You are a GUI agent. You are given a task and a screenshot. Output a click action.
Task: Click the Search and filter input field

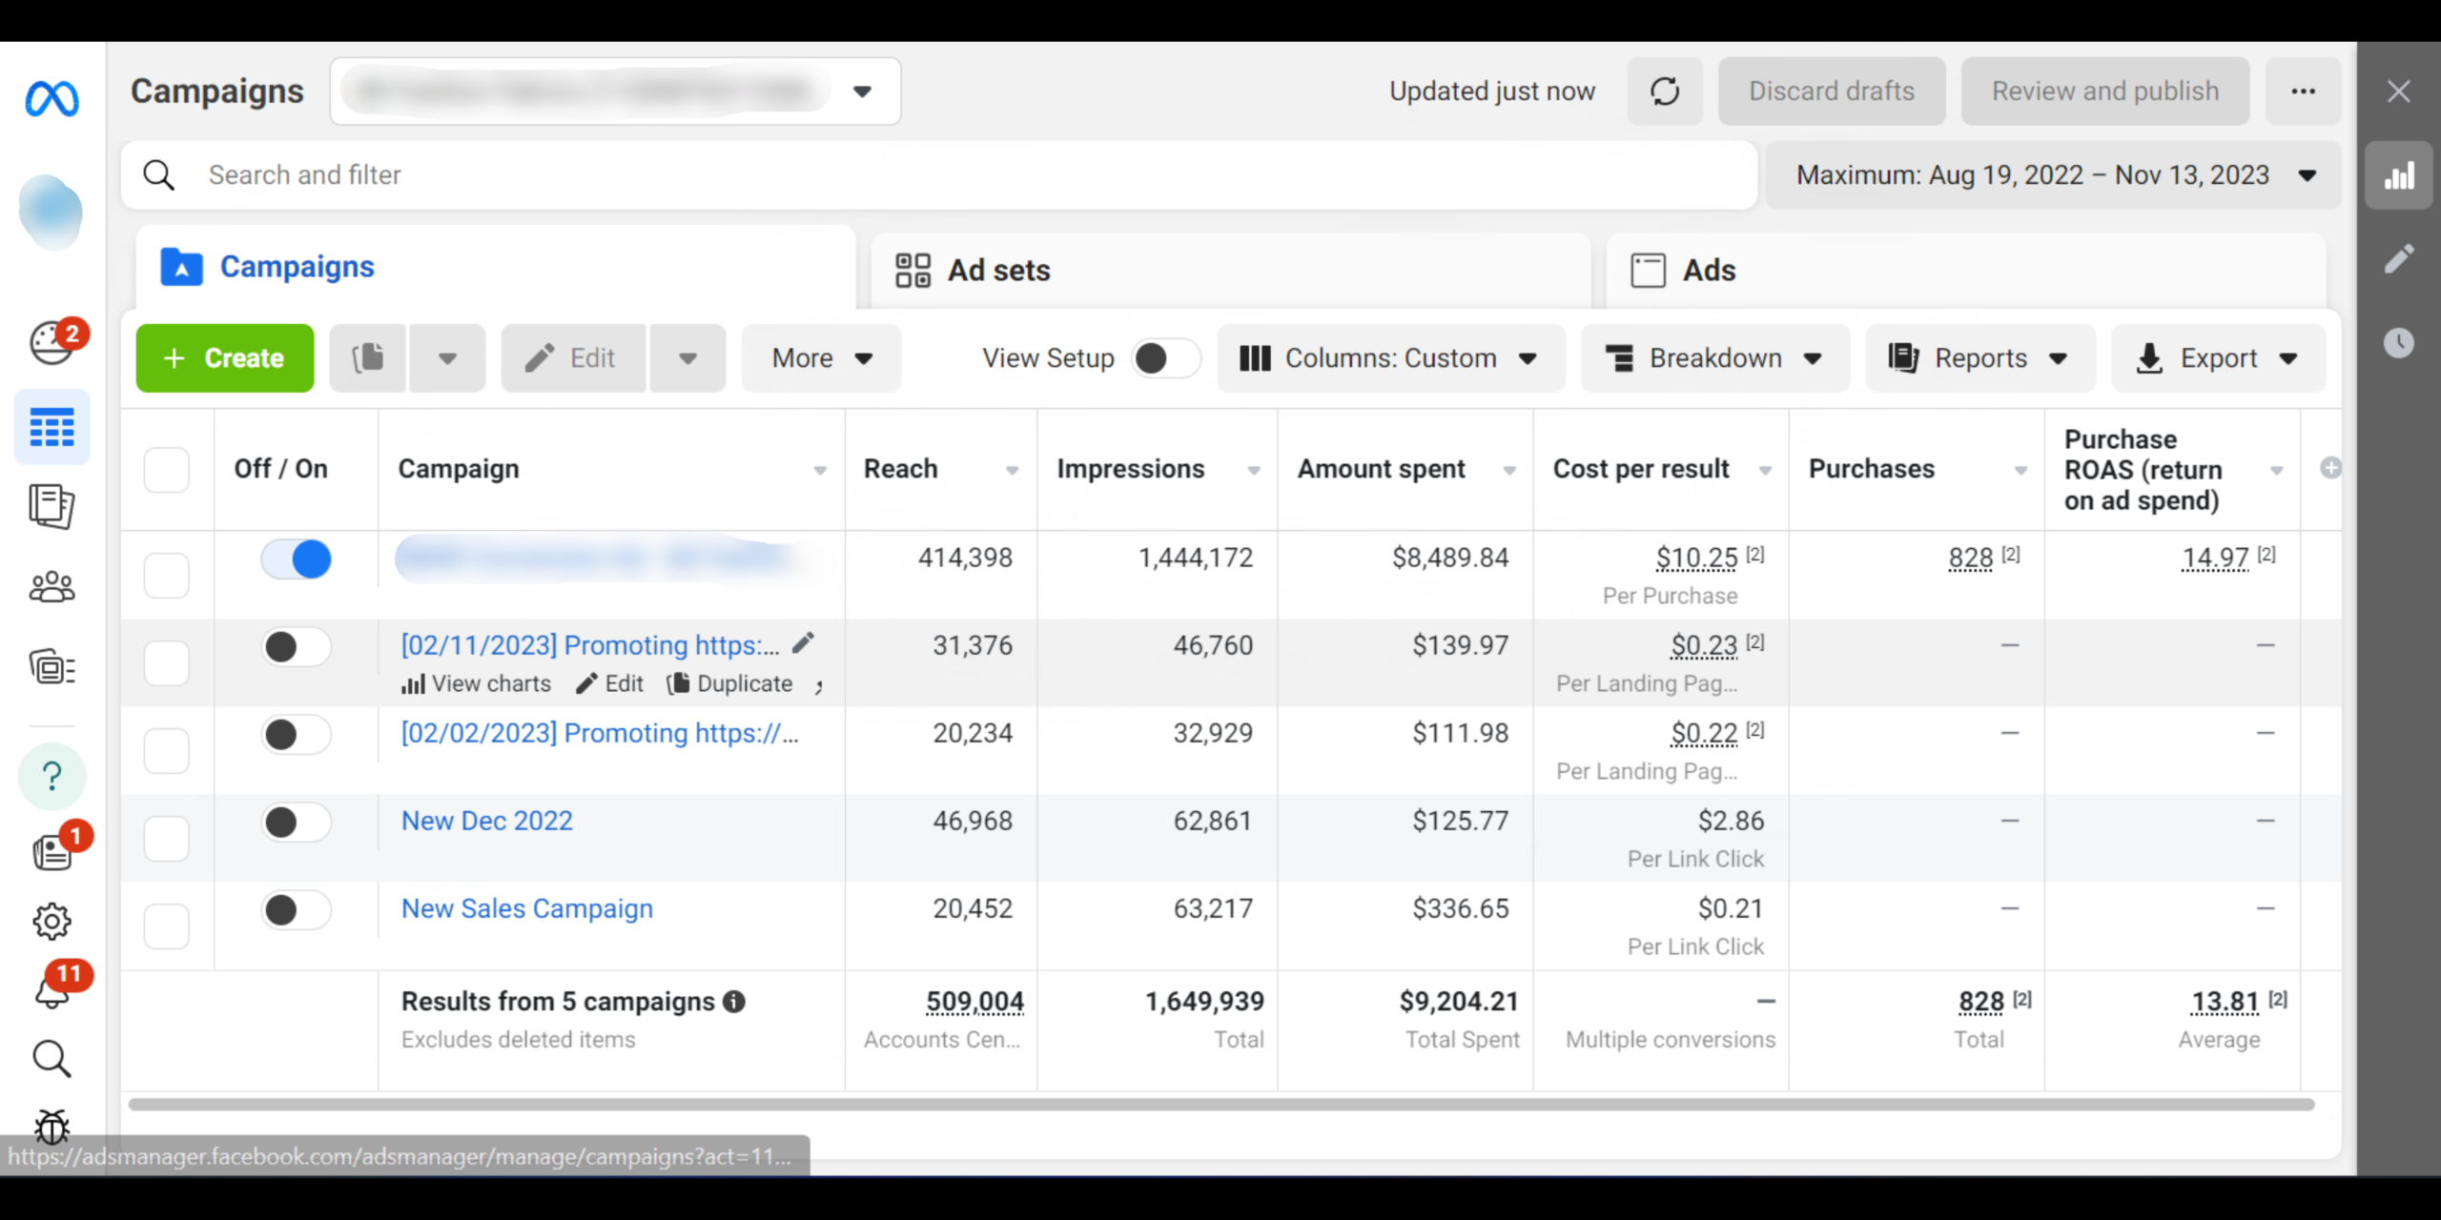667,174
